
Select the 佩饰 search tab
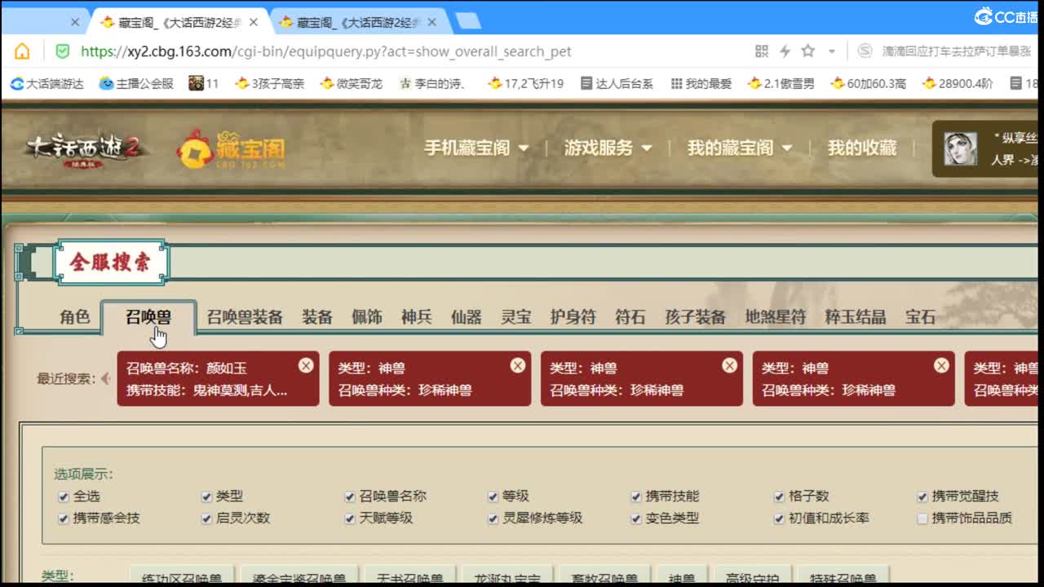click(x=367, y=317)
